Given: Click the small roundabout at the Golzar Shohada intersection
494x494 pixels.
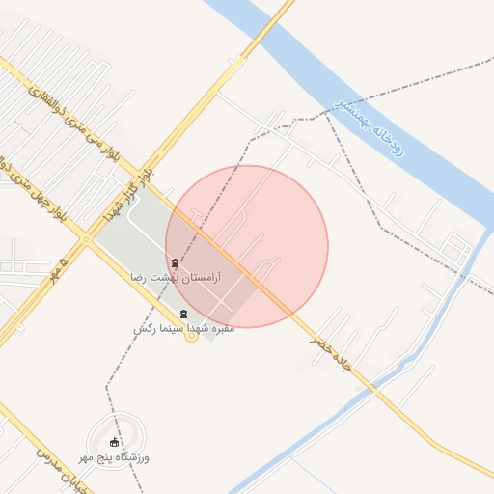Looking at the screenshot, I should (86, 239).
